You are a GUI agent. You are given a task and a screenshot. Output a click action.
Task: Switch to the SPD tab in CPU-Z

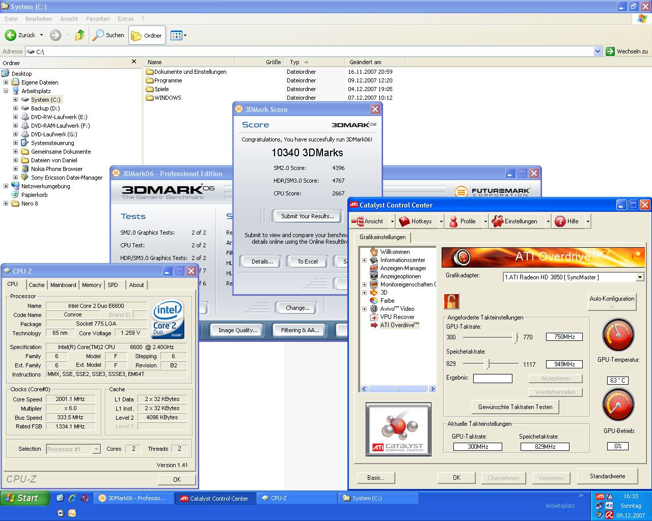(113, 285)
